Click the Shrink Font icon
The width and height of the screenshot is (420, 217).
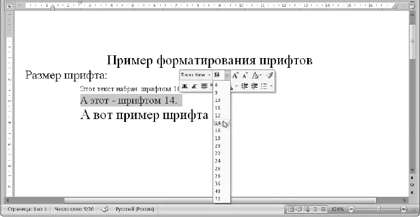tap(245, 75)
